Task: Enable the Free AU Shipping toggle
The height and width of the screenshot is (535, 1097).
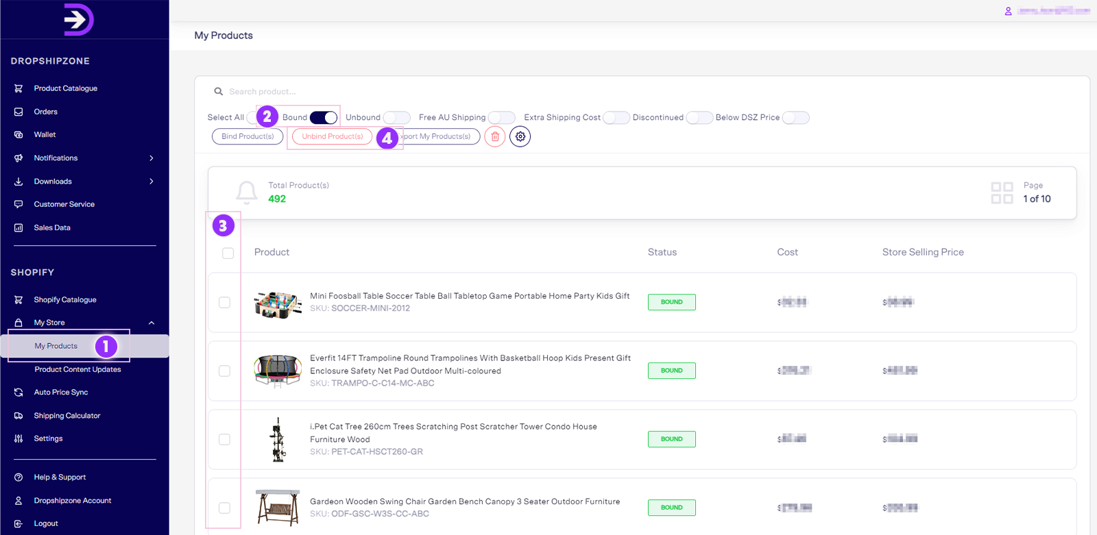Action: pyautogui.click(x=502, y=117)
